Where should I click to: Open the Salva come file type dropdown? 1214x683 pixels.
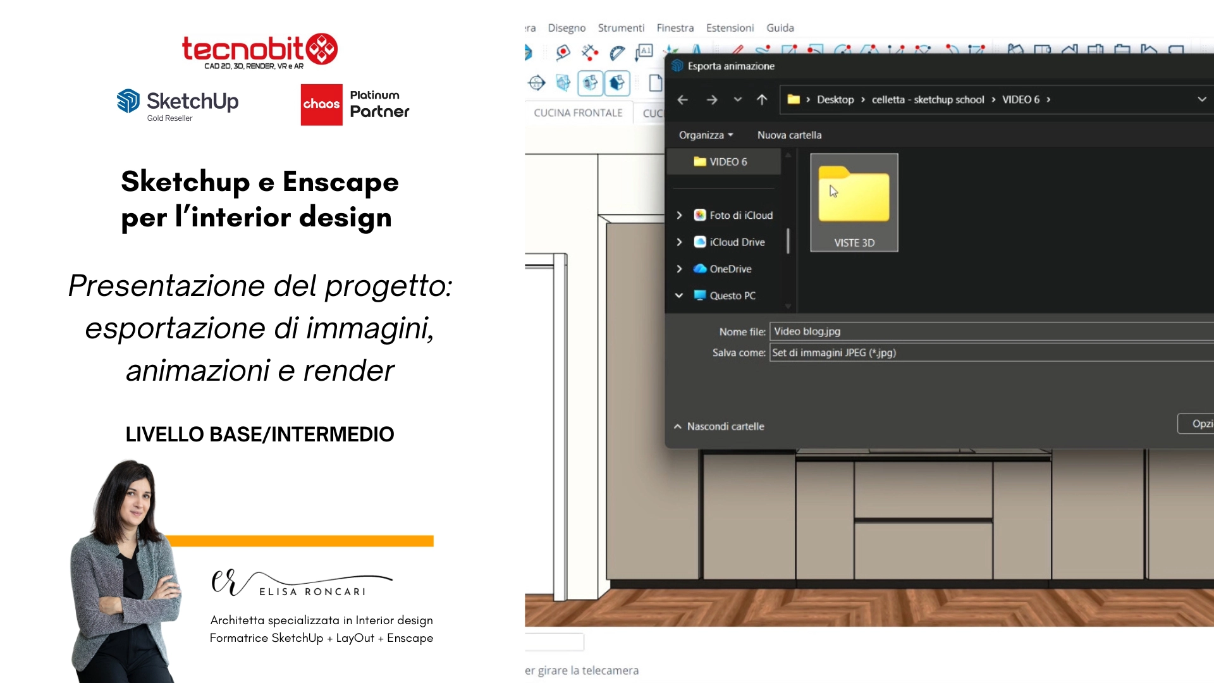coord(991,353)
